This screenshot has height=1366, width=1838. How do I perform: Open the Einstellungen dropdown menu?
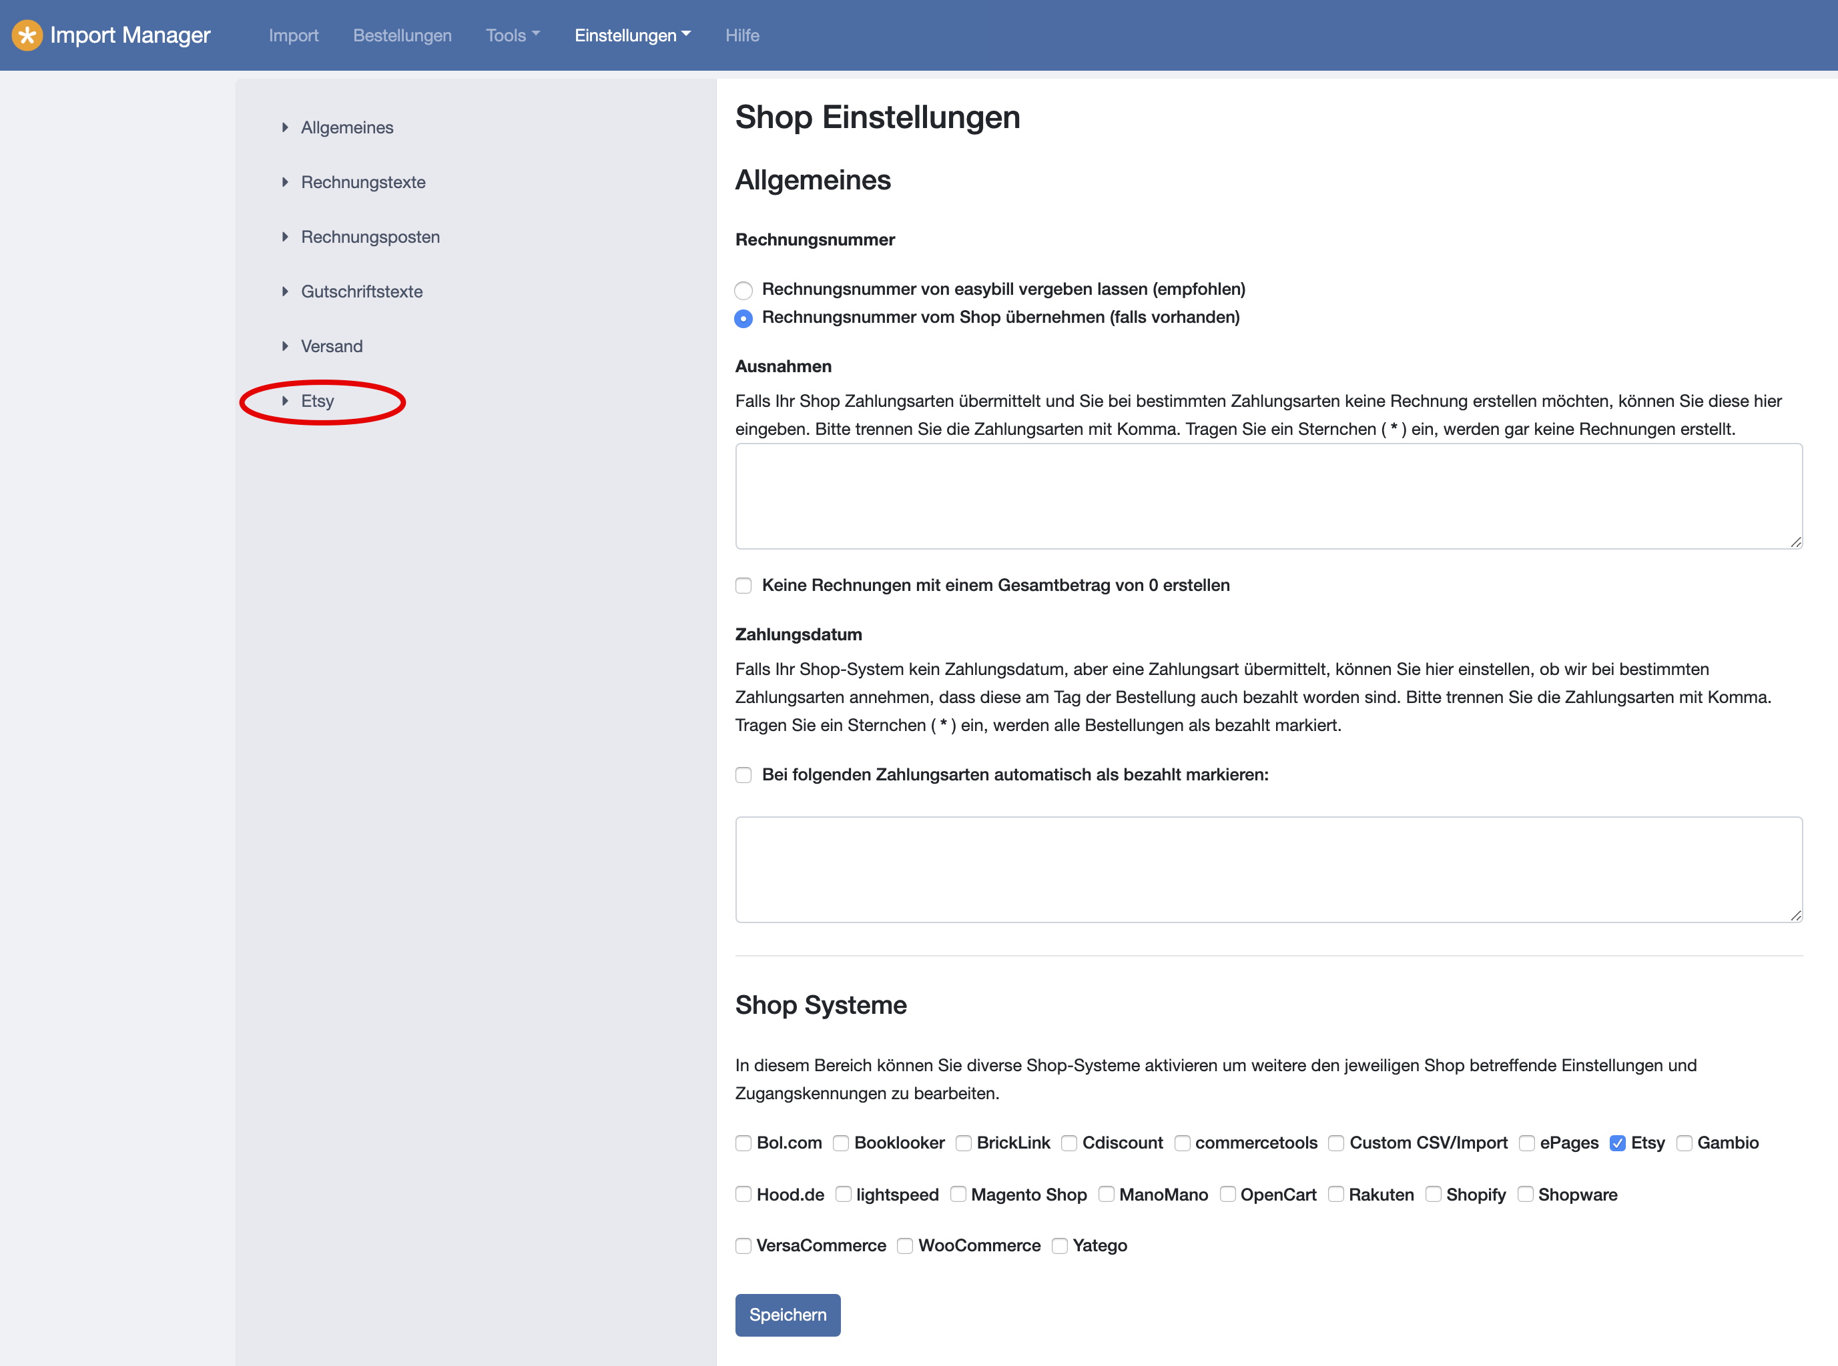pos(633,35)
